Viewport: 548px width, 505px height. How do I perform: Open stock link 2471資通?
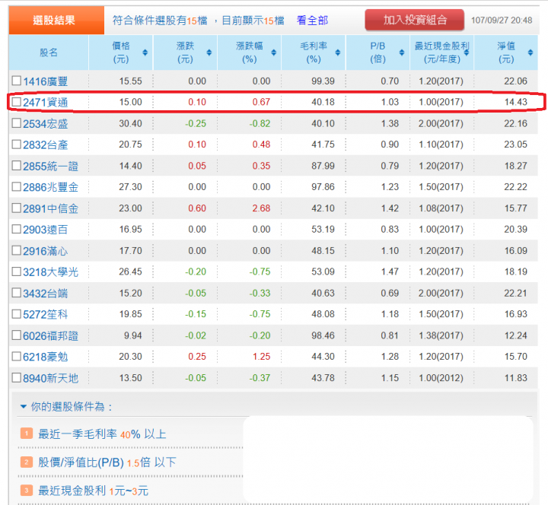[45, 103]
